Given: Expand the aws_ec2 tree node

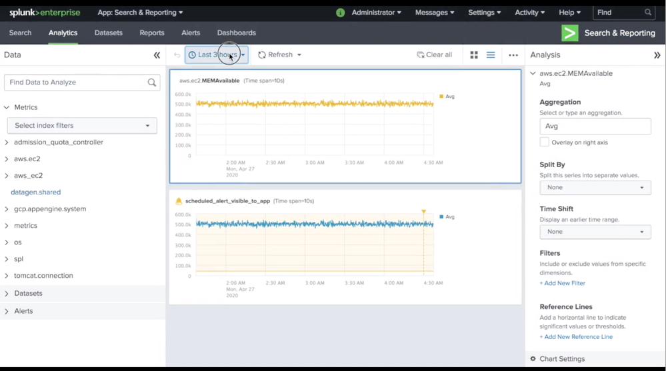Looking at the screenshot, I should (7, 175).
